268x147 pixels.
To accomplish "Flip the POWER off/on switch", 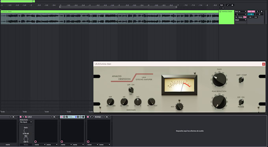I will point(241,102).
